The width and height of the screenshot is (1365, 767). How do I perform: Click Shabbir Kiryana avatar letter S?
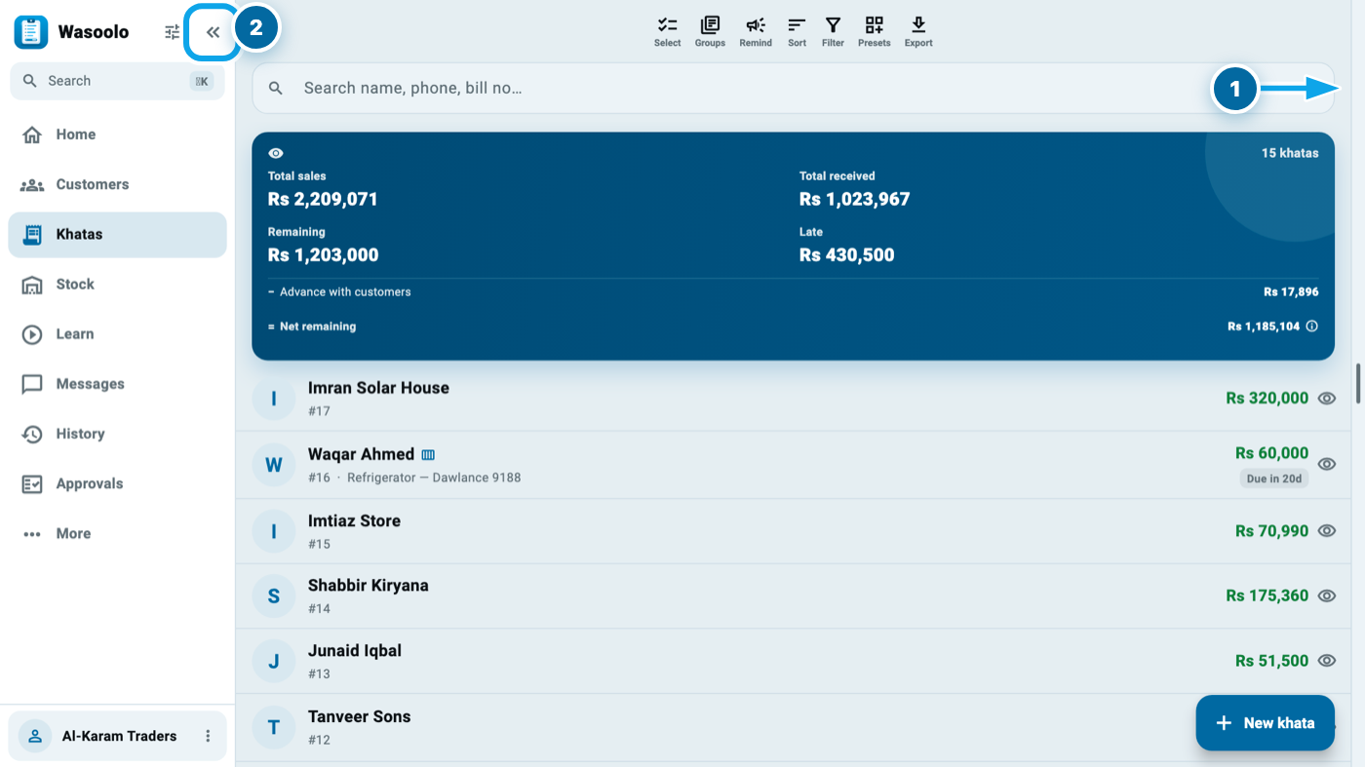(274, 596)
